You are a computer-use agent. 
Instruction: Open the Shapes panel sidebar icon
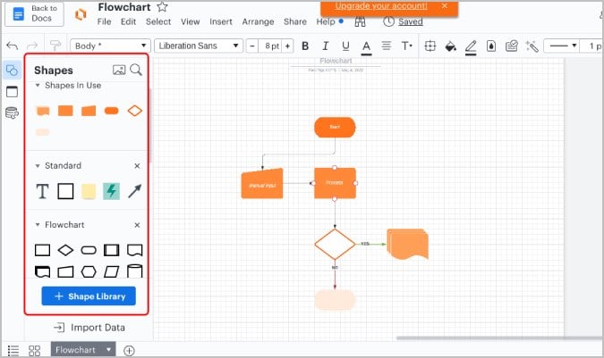12,71
